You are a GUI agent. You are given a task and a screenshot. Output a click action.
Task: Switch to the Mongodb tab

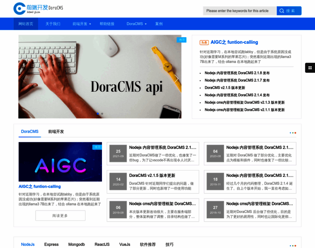[77, 244]
